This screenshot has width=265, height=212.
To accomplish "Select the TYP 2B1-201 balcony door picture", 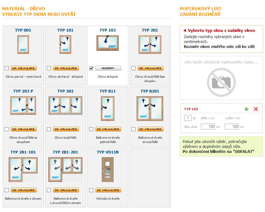I will (x=65, y=169).
